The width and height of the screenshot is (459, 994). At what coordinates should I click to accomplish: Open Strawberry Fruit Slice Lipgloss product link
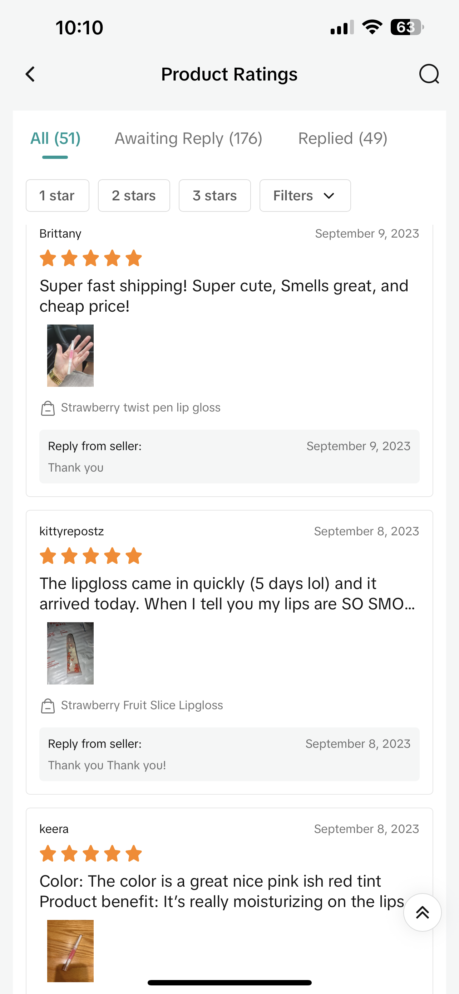coord(142,705)
